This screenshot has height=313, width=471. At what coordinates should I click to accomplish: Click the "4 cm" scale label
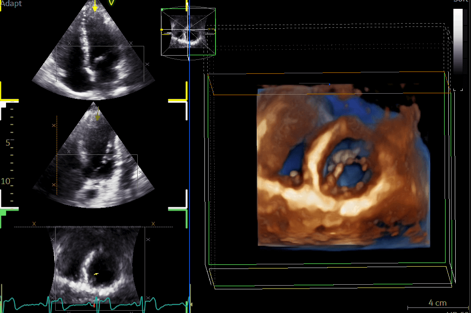coord(437,303)
